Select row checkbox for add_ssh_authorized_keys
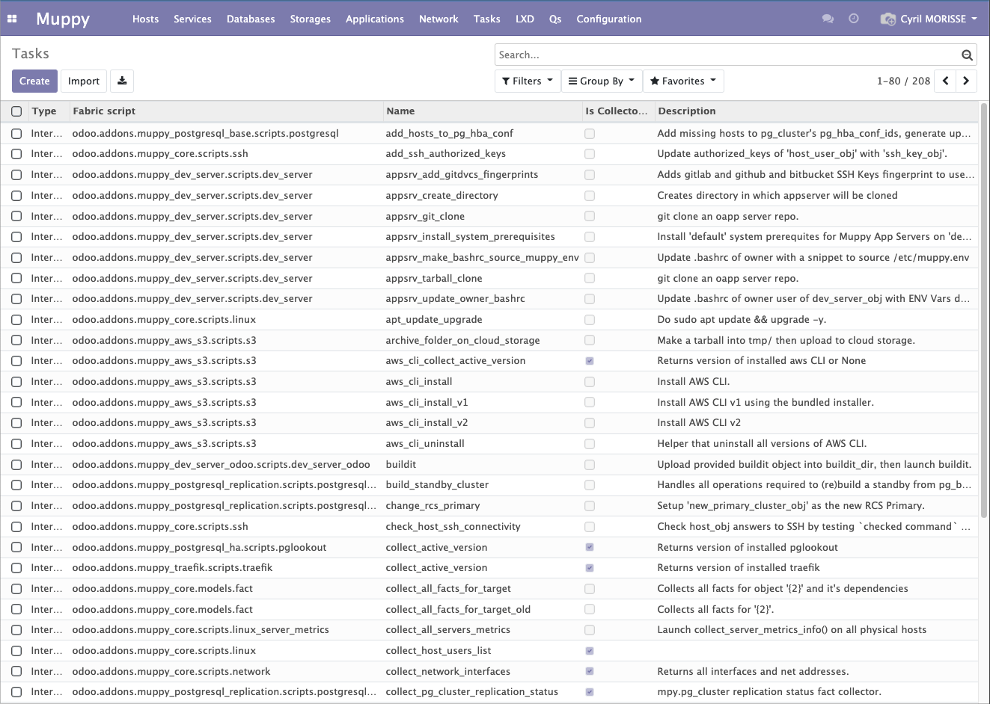Screen dimensions: 990x704 click(16, 154)
